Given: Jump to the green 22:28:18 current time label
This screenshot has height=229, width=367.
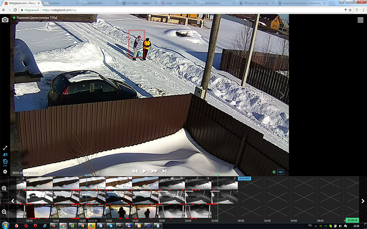Looking at the screenshot, I should 353,220.
